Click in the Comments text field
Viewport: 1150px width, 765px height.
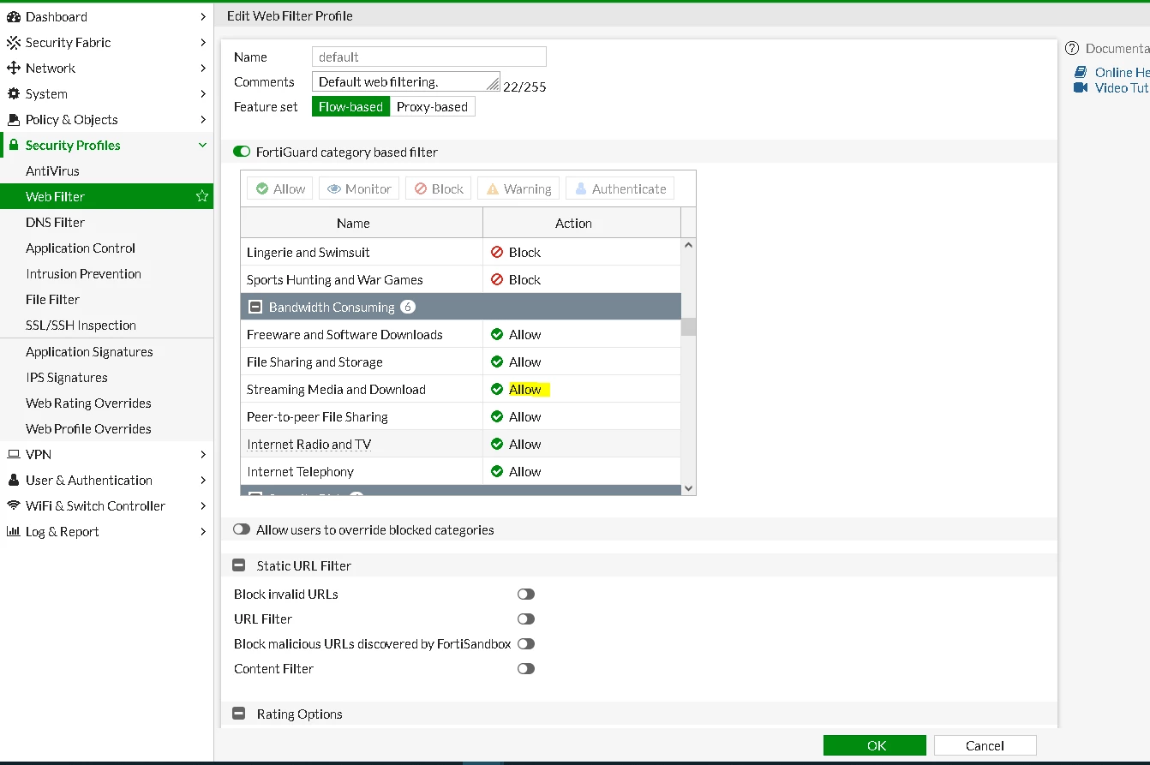pyautogui.click(x=406, y=82)
